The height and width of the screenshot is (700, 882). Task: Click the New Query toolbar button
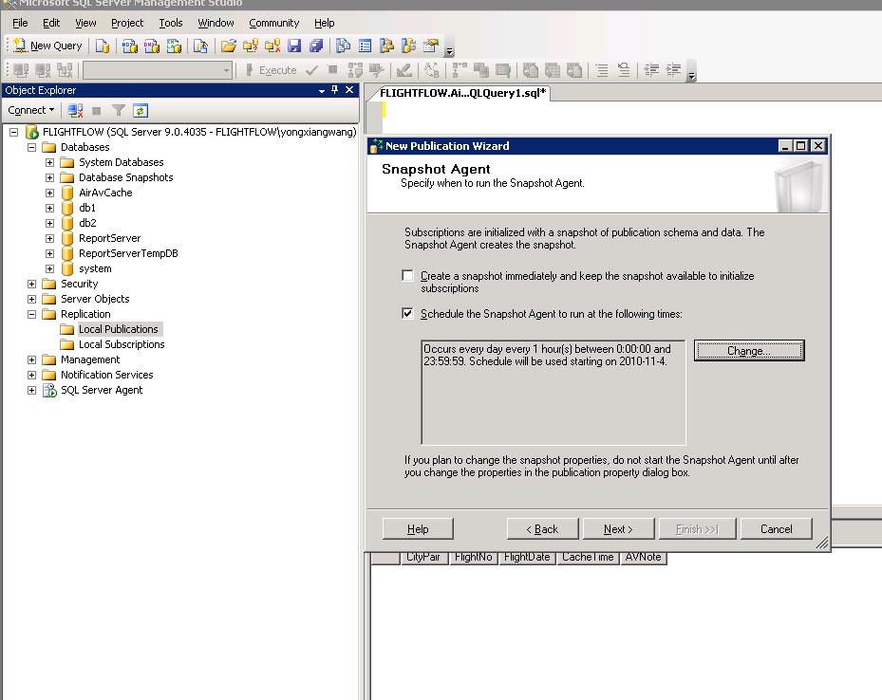(x=47, y=46)
